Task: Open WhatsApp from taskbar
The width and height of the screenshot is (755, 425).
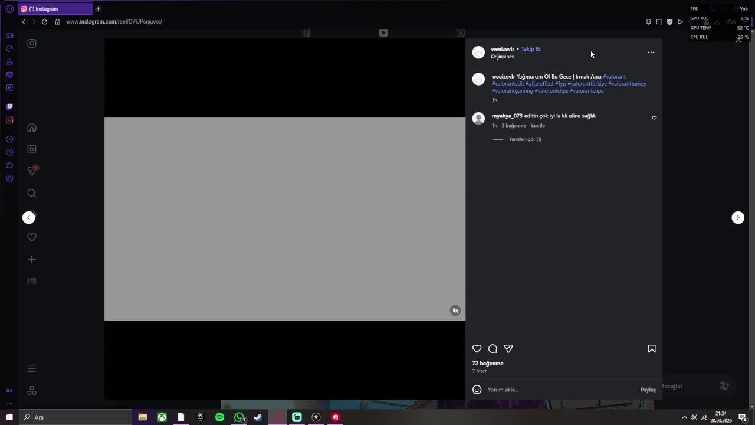Action: tap(239, 417)
